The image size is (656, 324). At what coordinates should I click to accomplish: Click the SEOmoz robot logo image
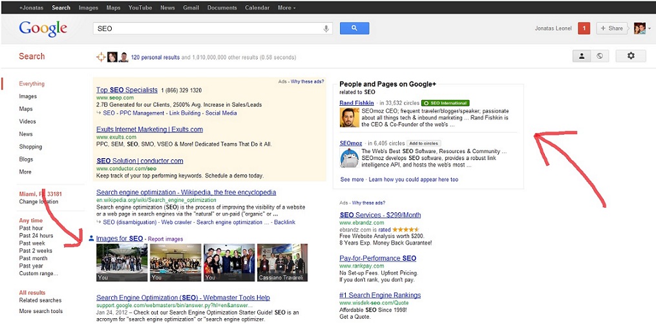coord(350,158)
